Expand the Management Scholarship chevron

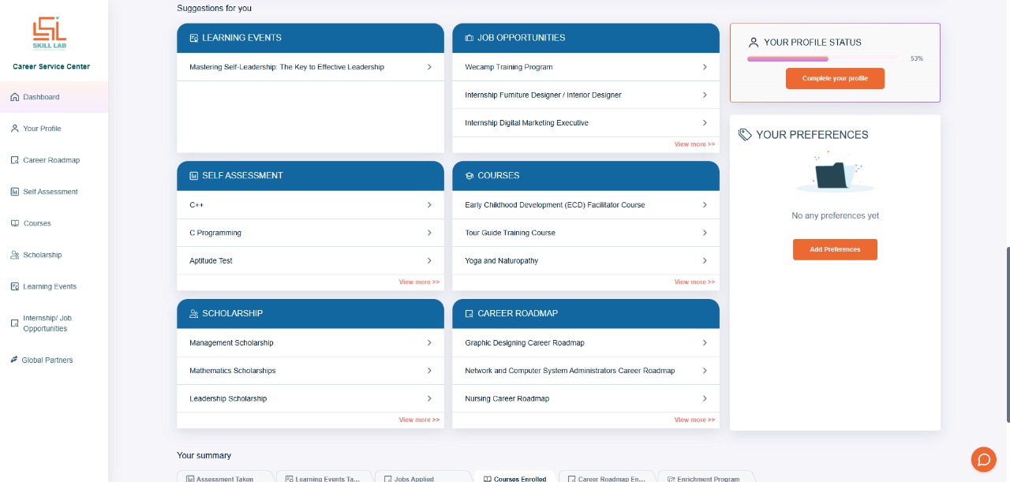pos(429,342)
